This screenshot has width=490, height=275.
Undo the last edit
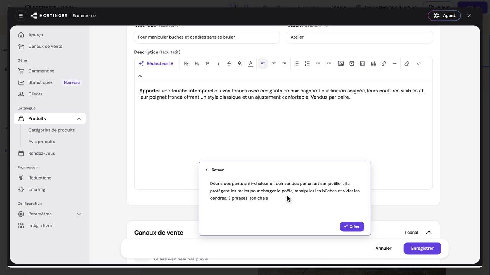point(419,64)
